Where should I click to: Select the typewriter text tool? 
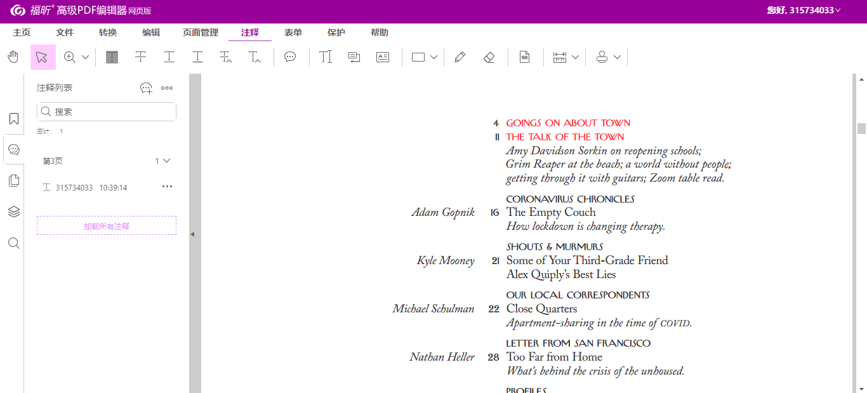tap(326, 57)
